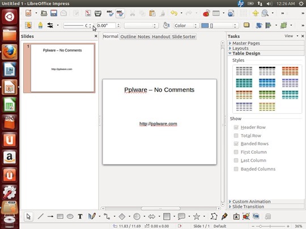Toggle the Header Row checkbox
This screenshot has width=306, height=229.
click(x=236, y=127)
